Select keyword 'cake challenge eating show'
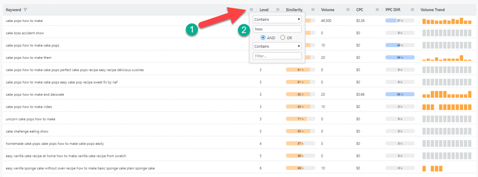Screen dimensions: 478x177 (x=27, y=131)
